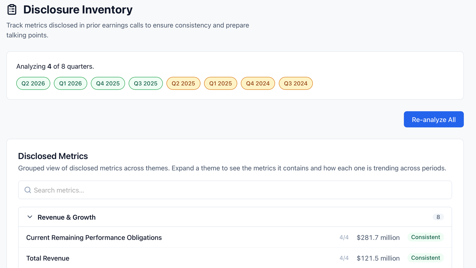Open the Total Revenue metric row
The width and height of the screenshot is (476, 268).
[235, 258]
